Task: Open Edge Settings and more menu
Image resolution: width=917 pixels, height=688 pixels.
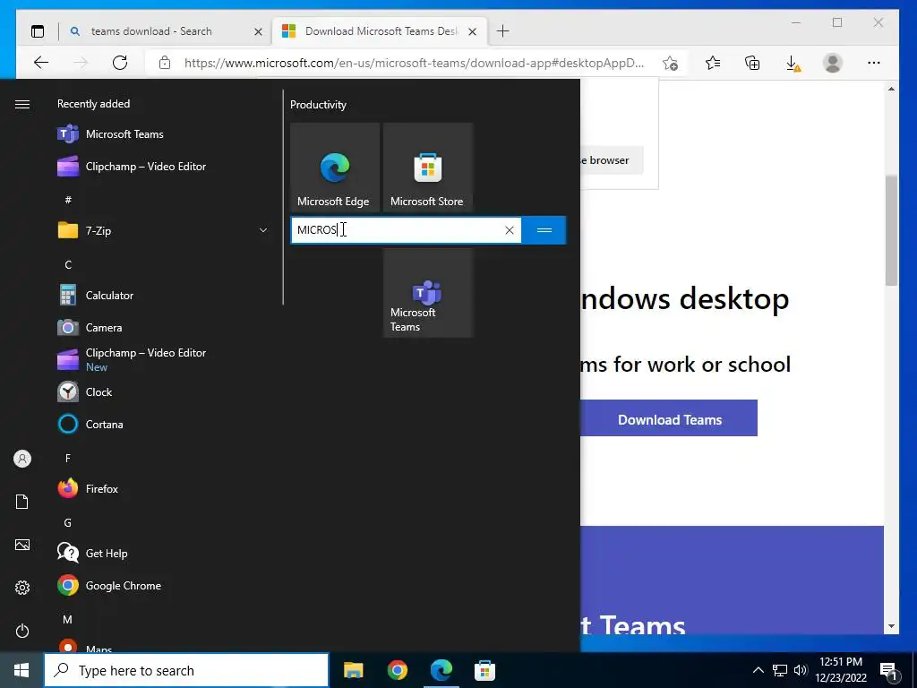Action: 874,63
